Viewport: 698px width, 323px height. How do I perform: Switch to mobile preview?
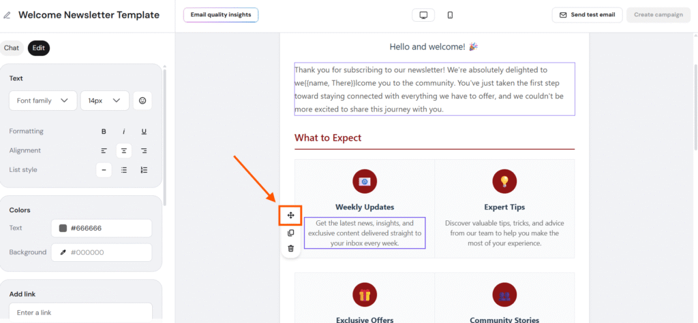pos(450,15)
